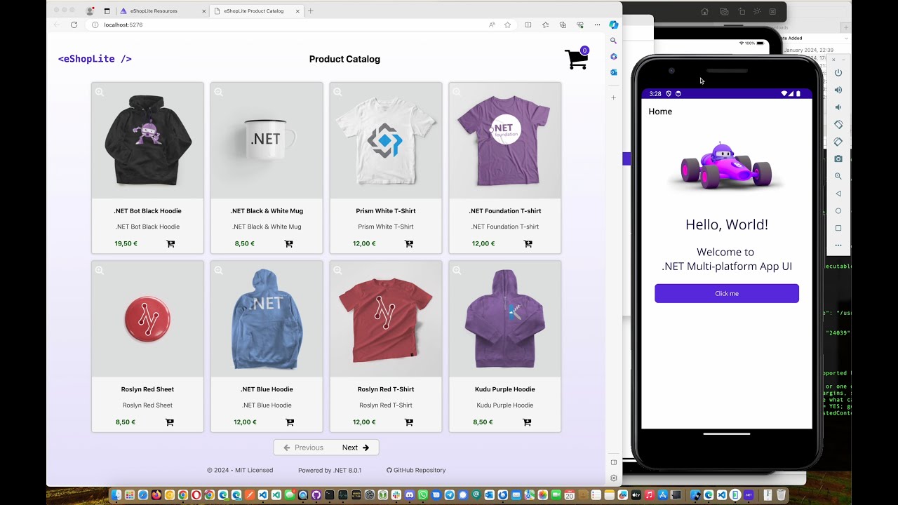Open Trash in the Dock
Image resolution: width=898 pixels, height=505 pixels.
(781, 495)
